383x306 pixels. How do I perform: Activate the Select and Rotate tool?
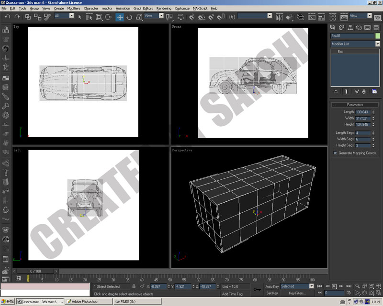tap(129, 17)
